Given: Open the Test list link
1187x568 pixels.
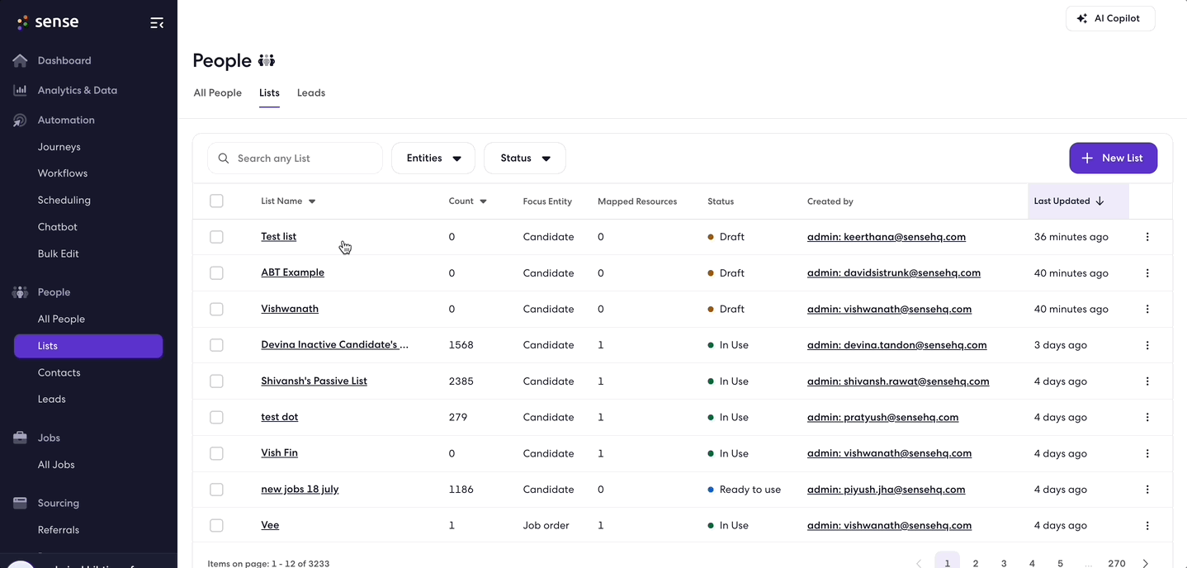Looking at the screenshot, I should 279,237.
